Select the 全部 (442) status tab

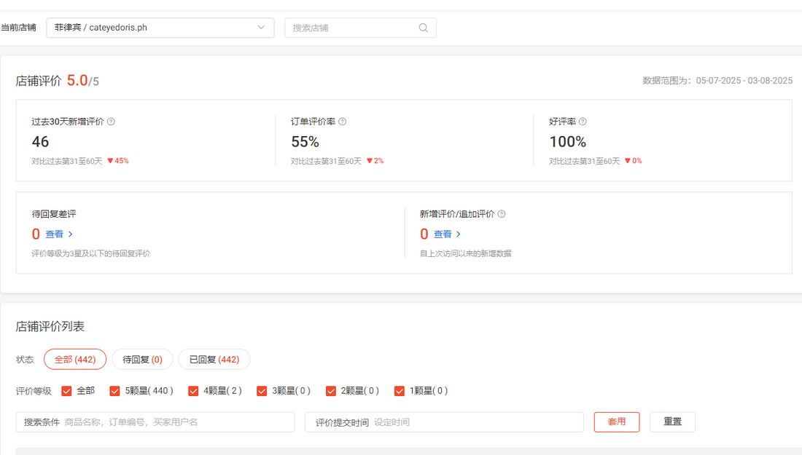coord(75,360)
